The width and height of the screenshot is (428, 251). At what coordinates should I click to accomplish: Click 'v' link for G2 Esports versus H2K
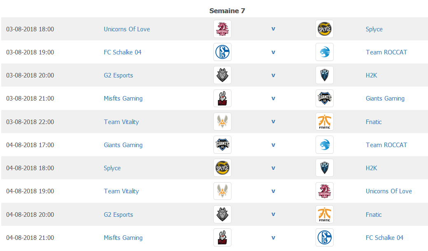273,75
